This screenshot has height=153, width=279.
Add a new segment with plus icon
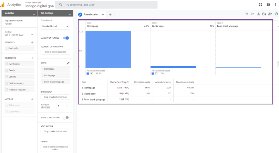pyautogui.click(x=32, y=42)
